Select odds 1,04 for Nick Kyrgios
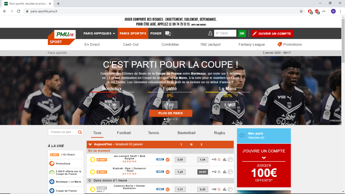 pyautogui.click(x=202, y=160)
